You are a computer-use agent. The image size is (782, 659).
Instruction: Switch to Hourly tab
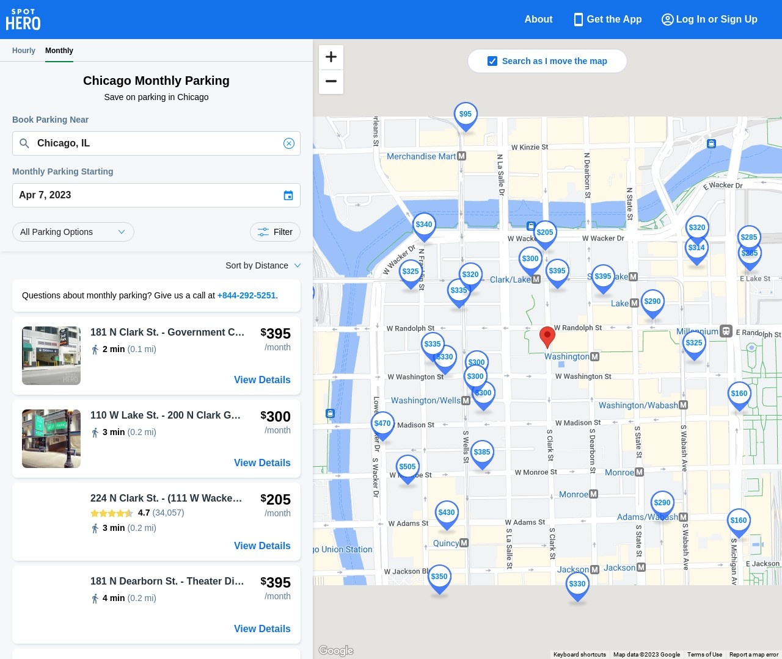tap(24, 51)
